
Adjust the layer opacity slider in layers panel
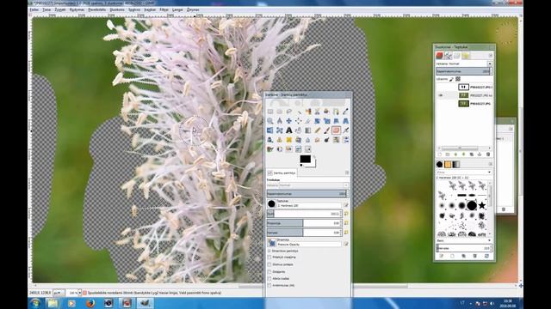click(464, 71)
